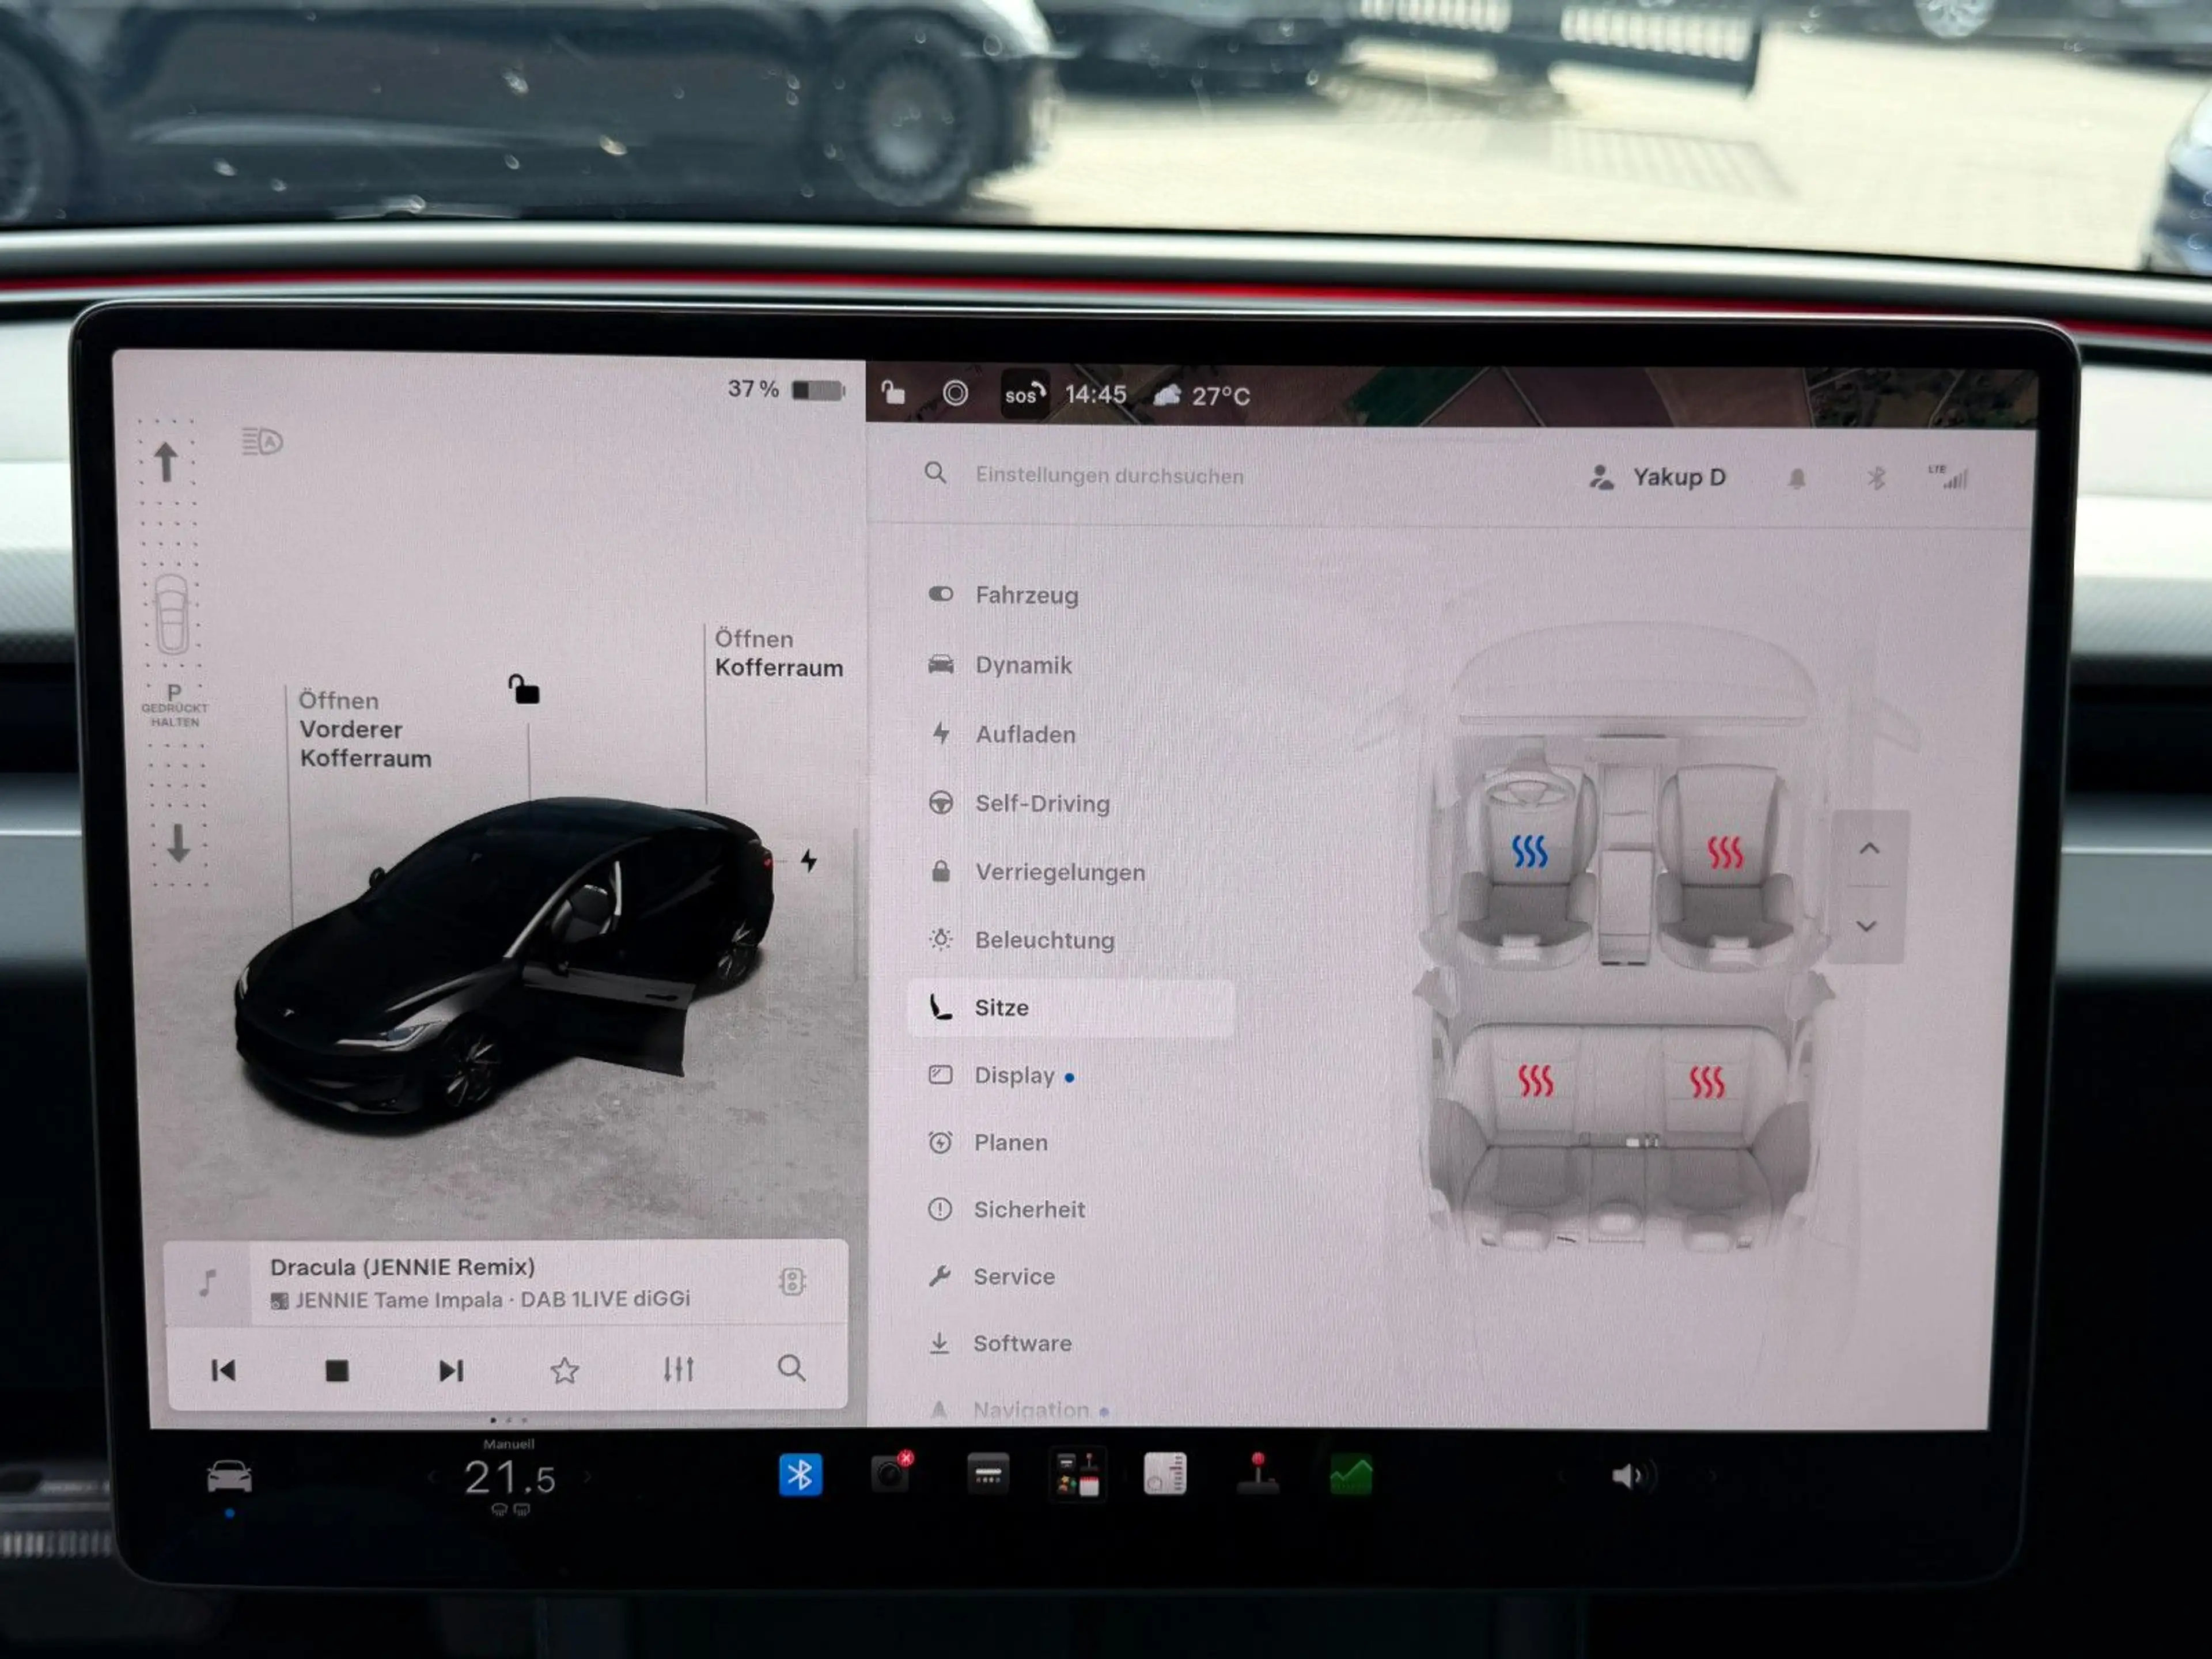Open the Self-Driving settings menu

click(1019, 803)
